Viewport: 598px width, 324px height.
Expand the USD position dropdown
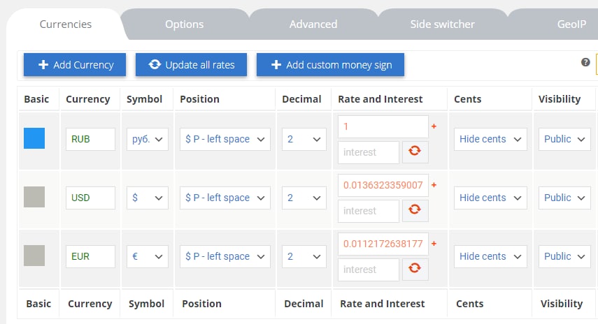point(225,198)
